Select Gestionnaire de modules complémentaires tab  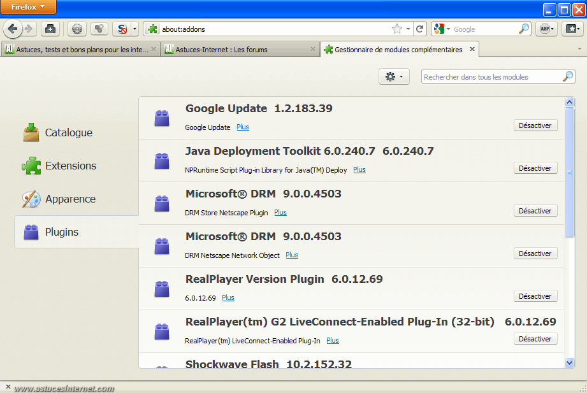coord(399,50)
